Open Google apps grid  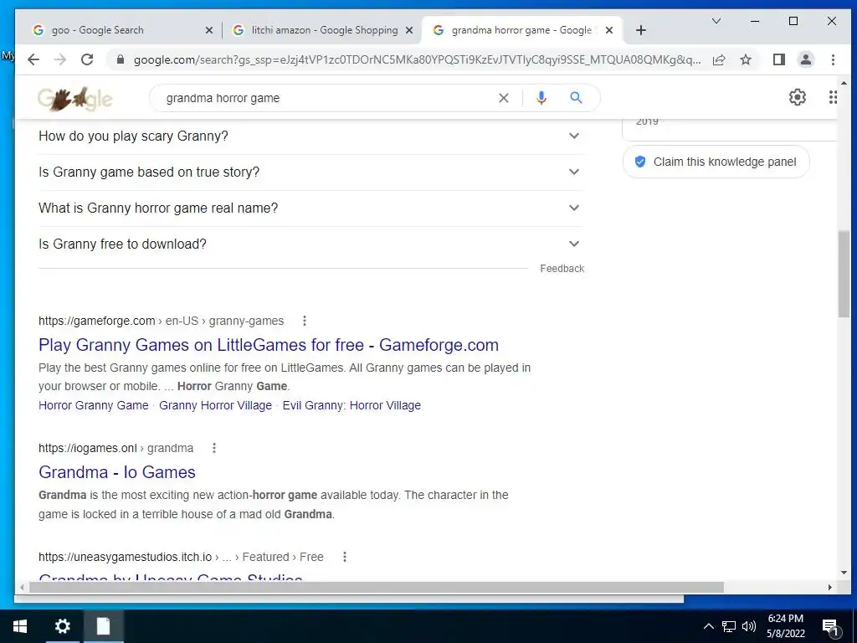[x=833, y=97]
